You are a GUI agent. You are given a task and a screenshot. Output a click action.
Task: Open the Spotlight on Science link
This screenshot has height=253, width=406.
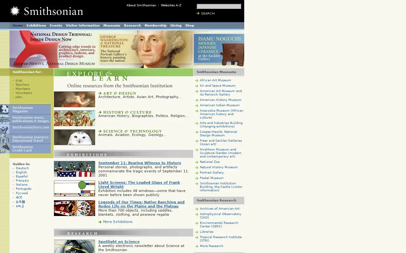(119, 242)
